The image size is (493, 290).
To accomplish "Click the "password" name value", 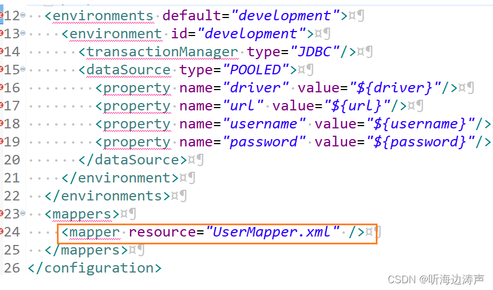I will pyautogui.click(x=264, y=142).
